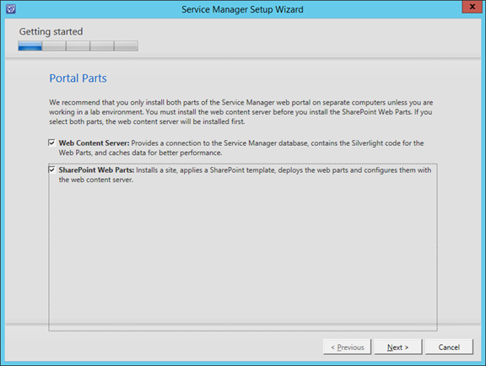Toggle the SharePoint Web Parts checkbox
This screenshot has width=486, height=366.
coord(51,170)
